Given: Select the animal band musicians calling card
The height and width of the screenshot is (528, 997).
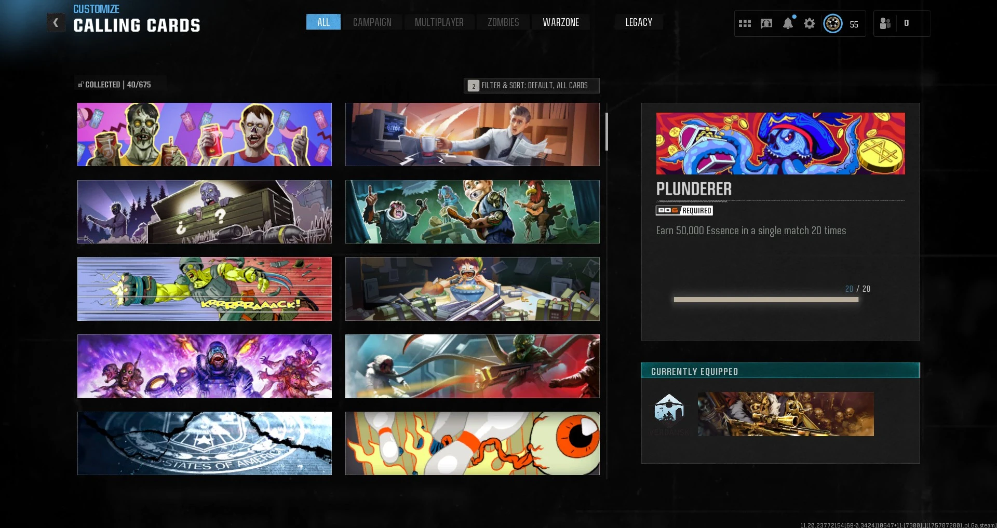Looking at the screenshot, I should tap(473, 212).
